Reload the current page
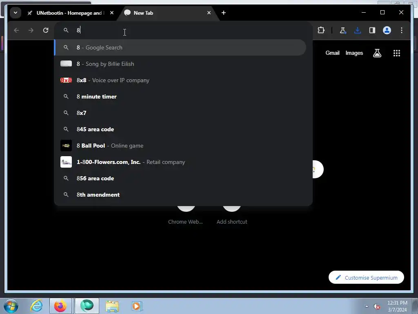The image size is (418, 314). (46, 30)
